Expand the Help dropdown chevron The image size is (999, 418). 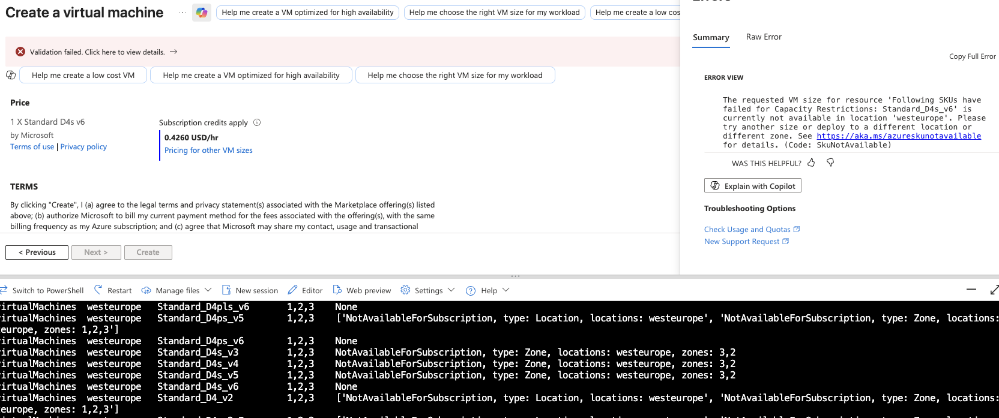pyautogui.click(x=506, y=290)
